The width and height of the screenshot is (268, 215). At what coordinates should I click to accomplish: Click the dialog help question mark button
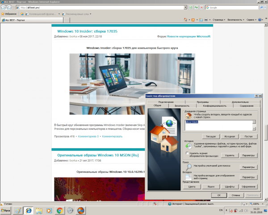(x=256, y=96)
